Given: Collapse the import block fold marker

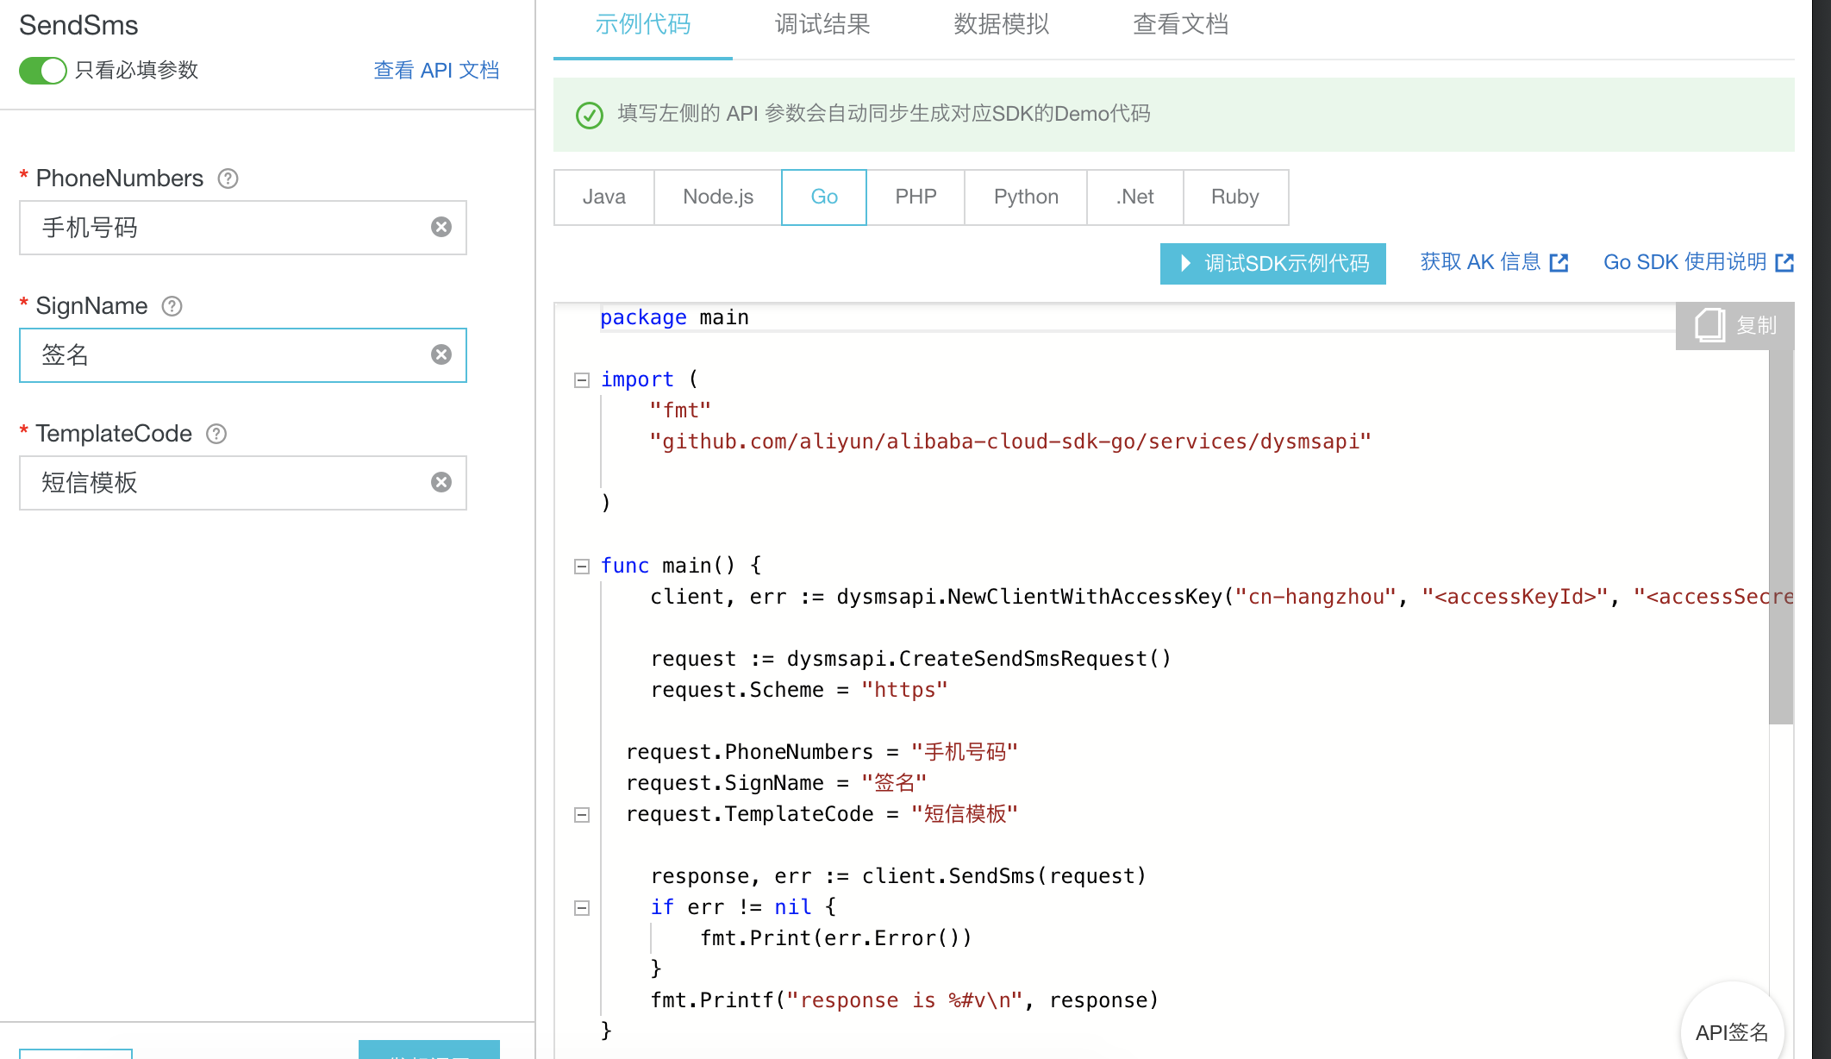Looking at the screenshot, I should (582, 379).
